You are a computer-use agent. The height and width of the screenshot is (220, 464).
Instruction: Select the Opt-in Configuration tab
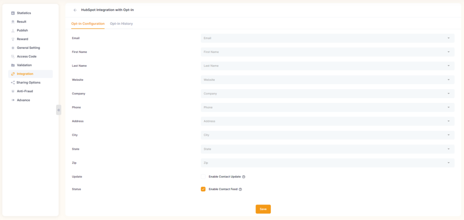pos(88,23)
